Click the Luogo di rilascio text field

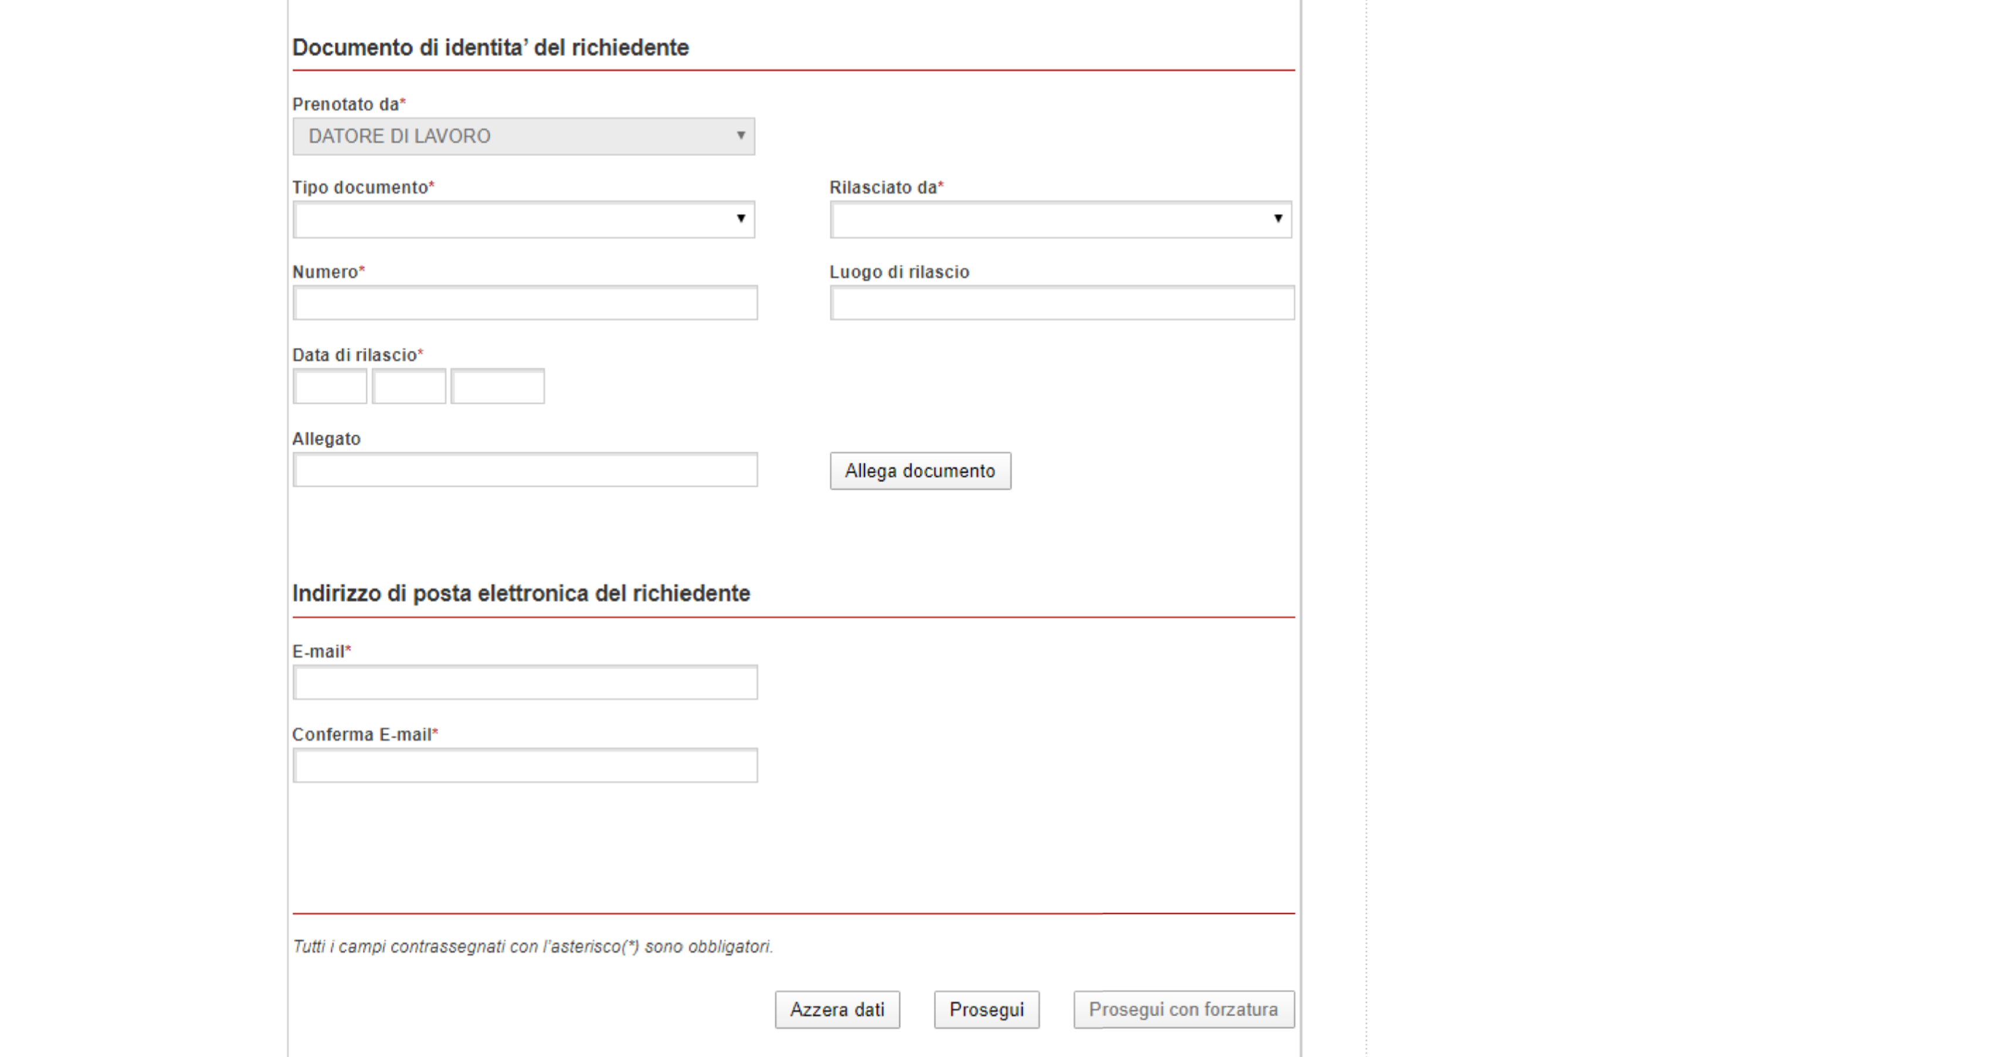[x=1061, y=303]
